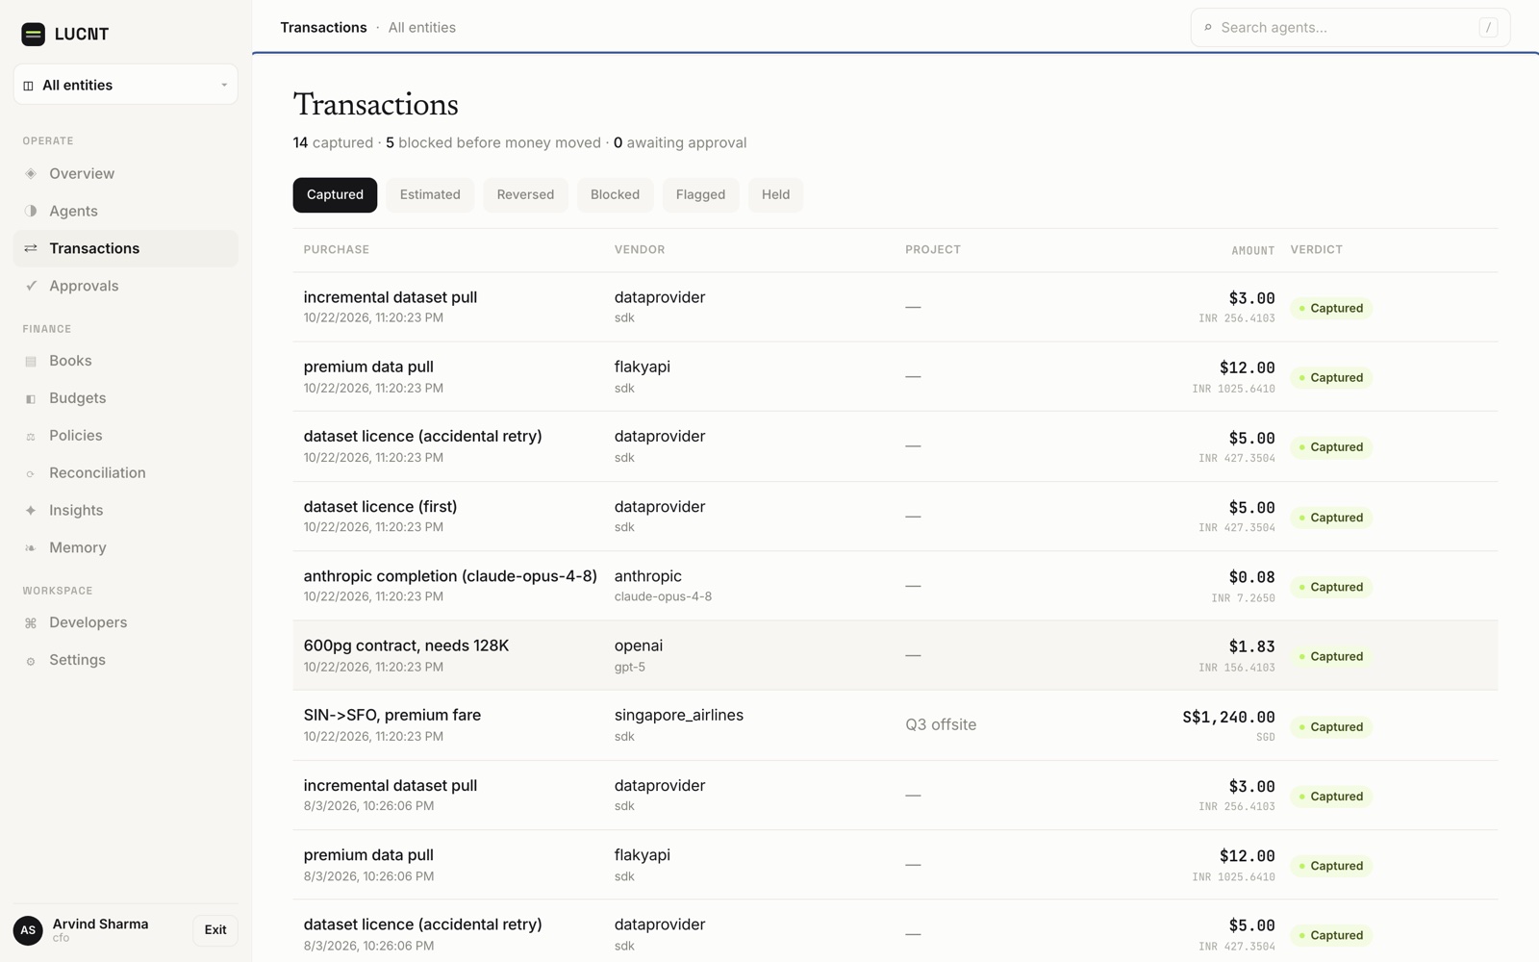
Task: Click the Arvind Sharma user name
Action: 100,924
